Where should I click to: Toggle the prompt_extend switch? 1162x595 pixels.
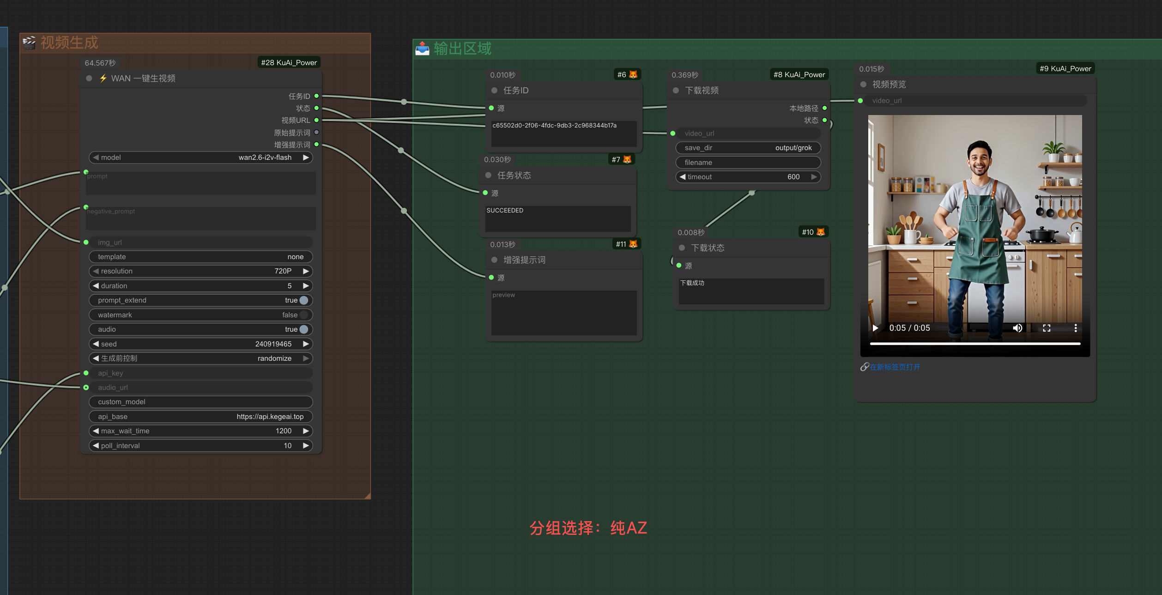point(303,300)
